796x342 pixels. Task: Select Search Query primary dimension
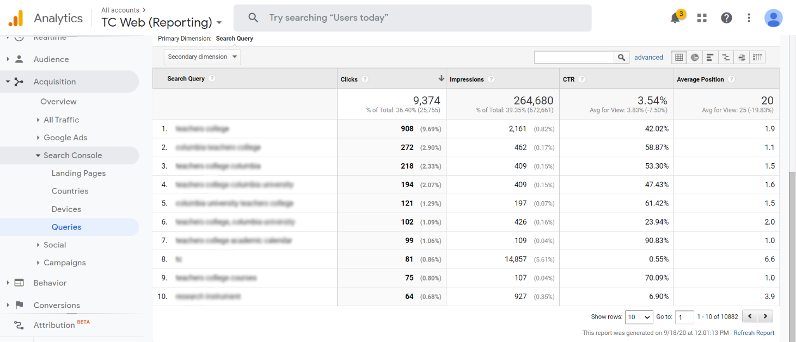tap(234, 39)
